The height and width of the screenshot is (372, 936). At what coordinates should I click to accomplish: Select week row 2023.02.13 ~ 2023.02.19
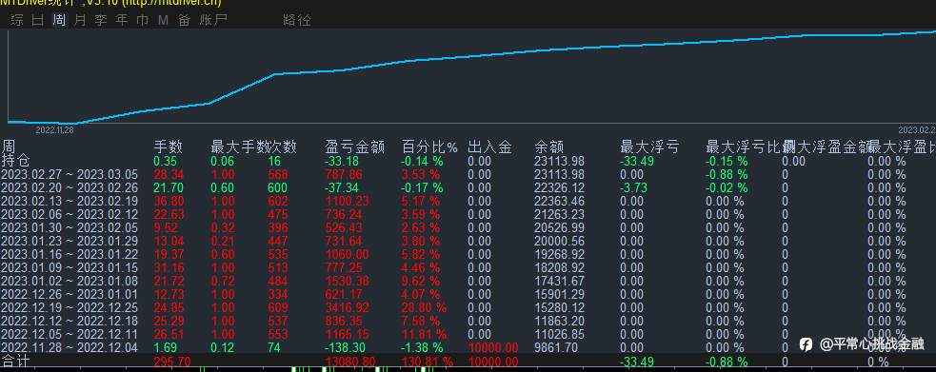[70, 201]
